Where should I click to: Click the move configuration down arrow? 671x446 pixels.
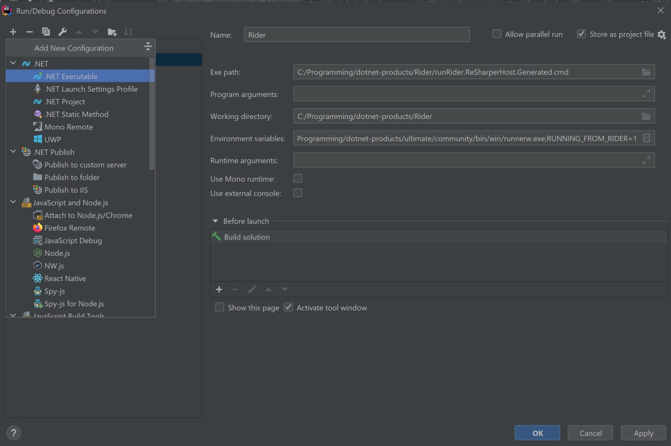pyautogui.click(x=95, y=32)
